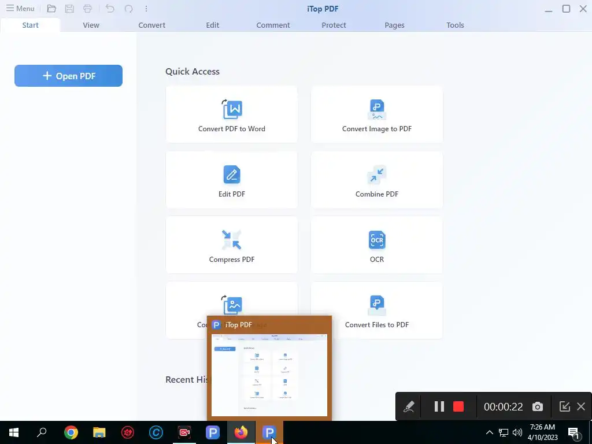The height and width of the screenshot is (444, 592).
Task: Click the Edit PDF pencil icon
Action: [232, 175]
